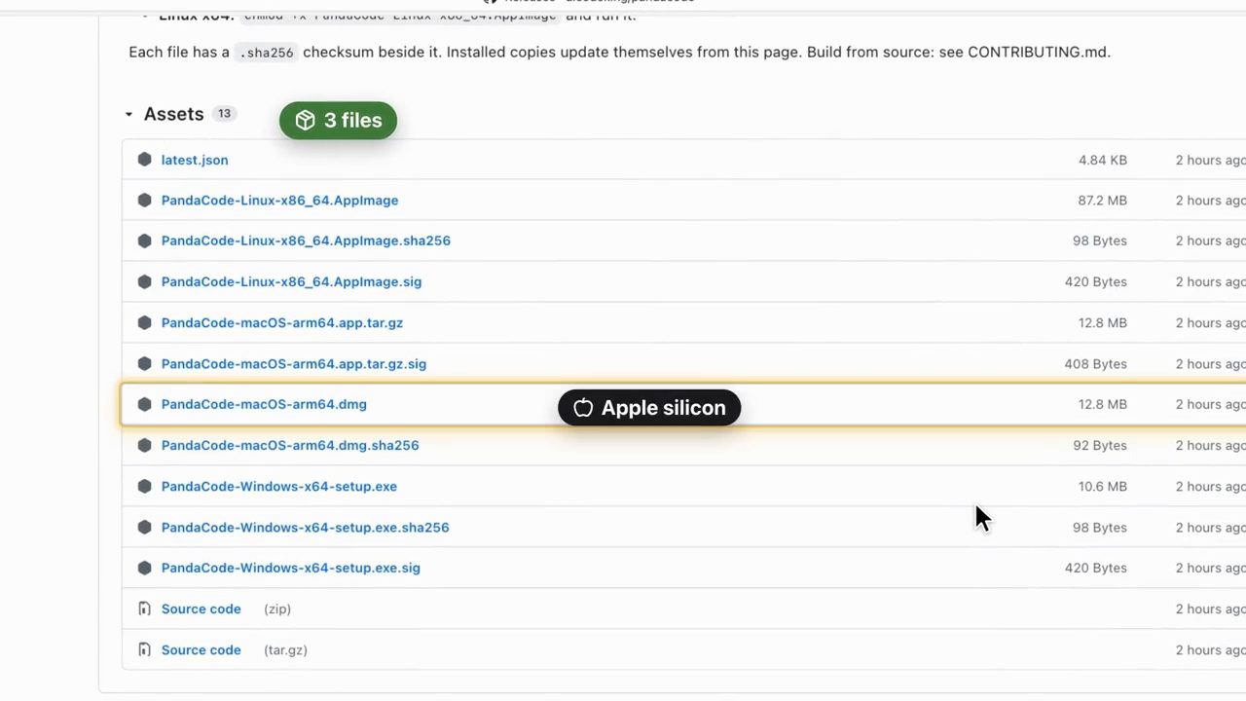Click zip file icon beside Source code (zip)
Viewport: 1246px width, 701px height.
pyautogui.click(x=144, y=609)
